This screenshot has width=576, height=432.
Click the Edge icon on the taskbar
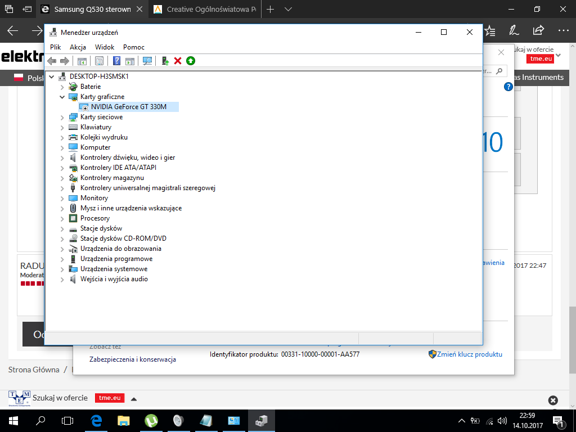pos(96,421)
